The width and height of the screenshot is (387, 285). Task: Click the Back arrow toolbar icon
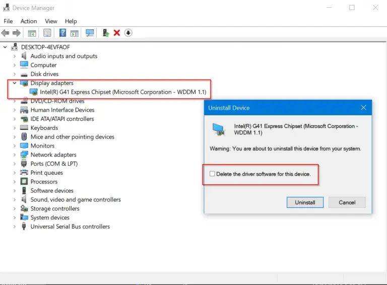(5, 33)
